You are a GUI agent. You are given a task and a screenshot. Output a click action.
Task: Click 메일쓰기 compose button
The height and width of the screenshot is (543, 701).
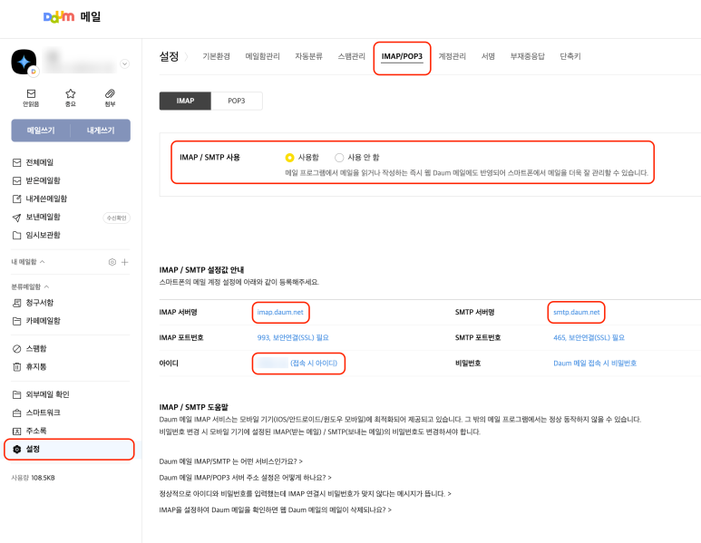[x=41, y=131]
